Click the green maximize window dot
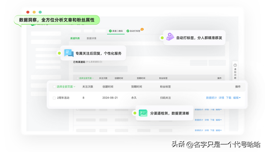The width and height of the screenshot is (265, 152). click(x=40, y=12)
